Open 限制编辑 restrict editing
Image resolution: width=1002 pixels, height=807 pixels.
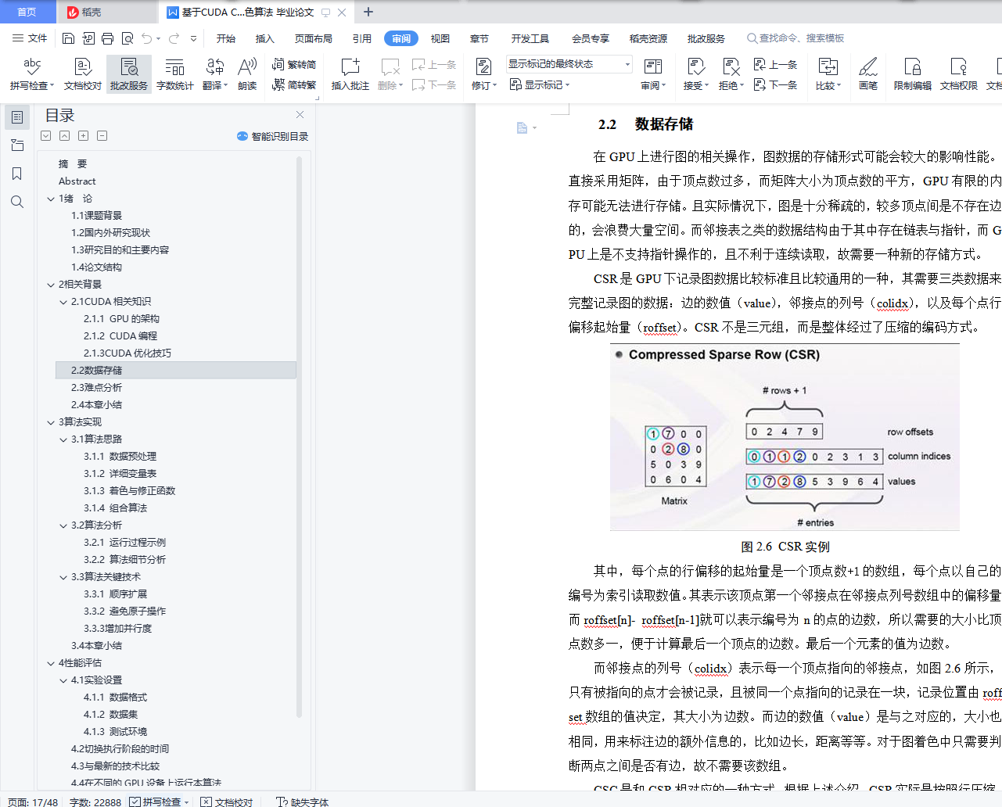(913, 74)
